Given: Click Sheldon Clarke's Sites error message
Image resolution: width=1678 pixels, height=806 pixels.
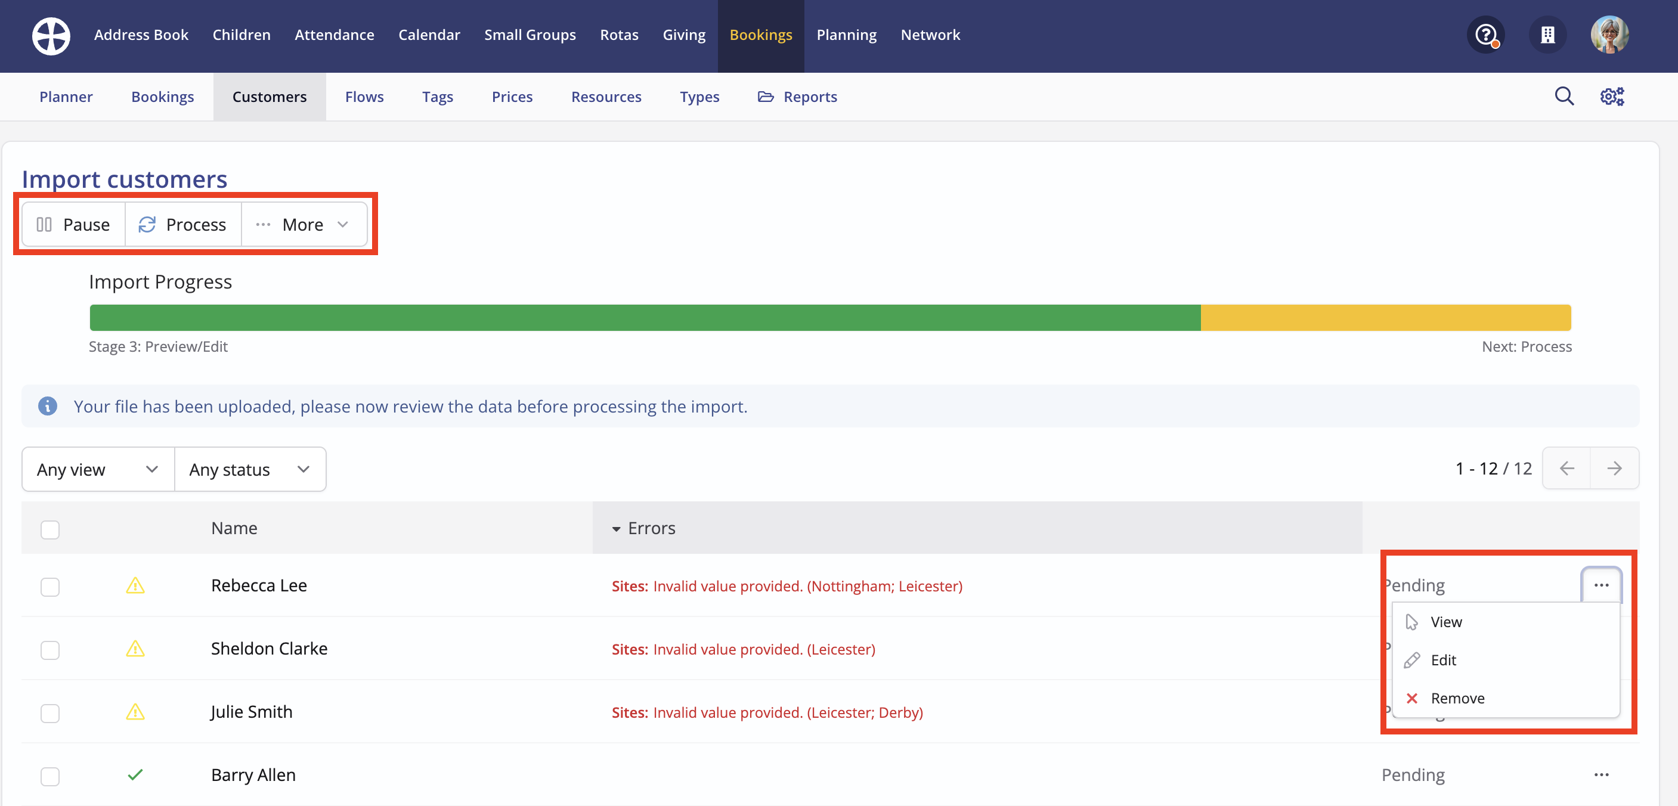Looking at the screenshot, I should coord(743,649).
